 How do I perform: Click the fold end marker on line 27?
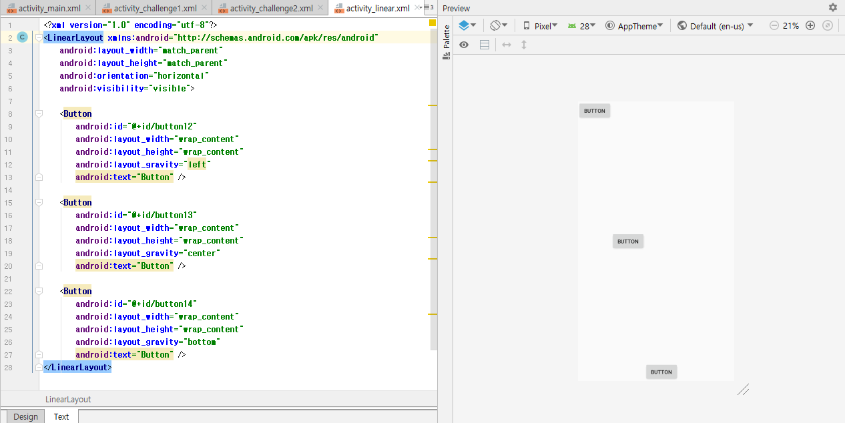tap(39, 355)
